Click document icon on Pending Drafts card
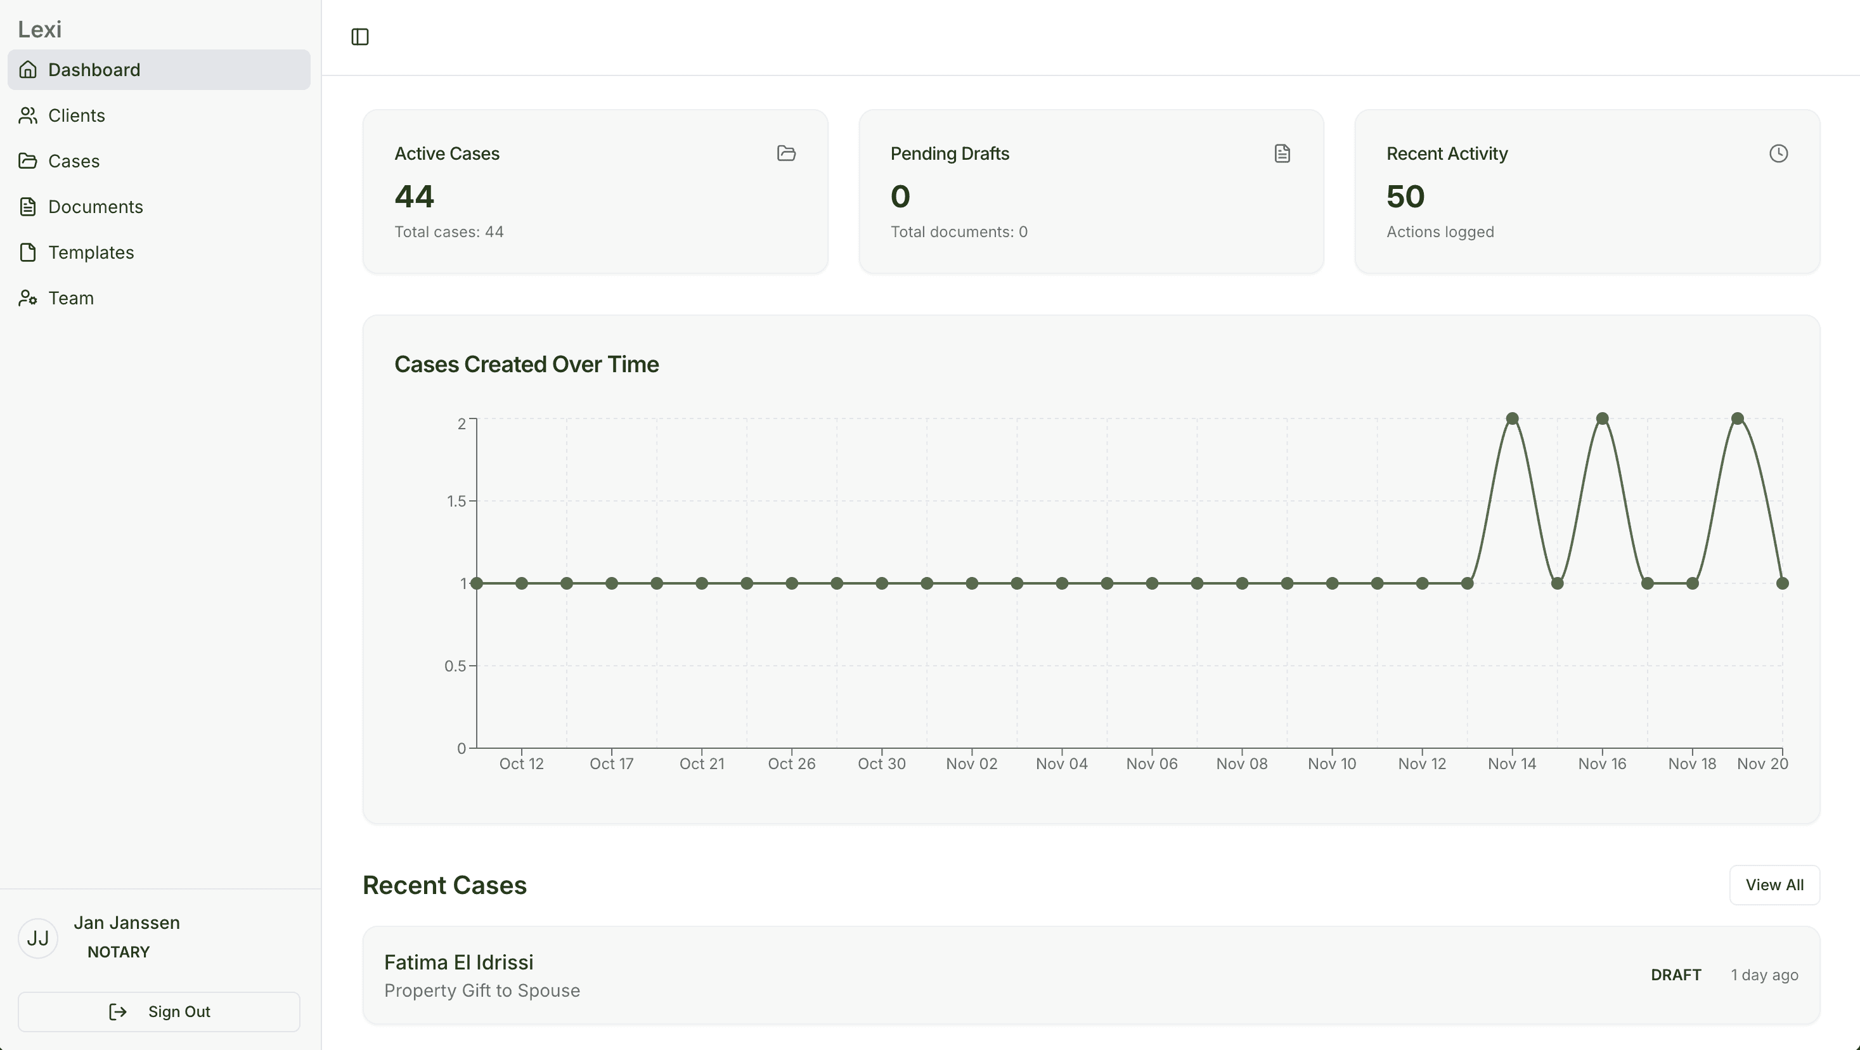Screen dimensions: 1860x1050 pyautogui.click(x=1282, y=153)
